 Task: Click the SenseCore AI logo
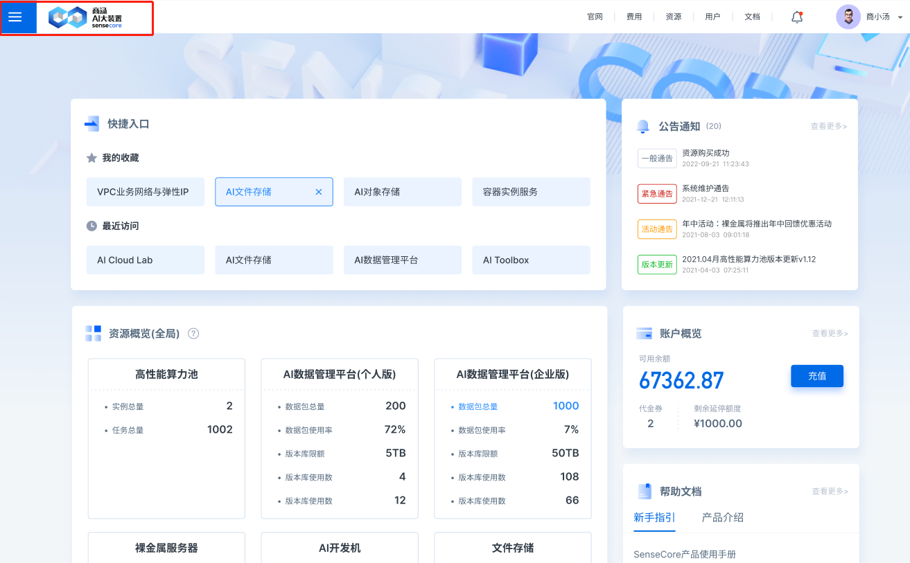coord(85,17)
